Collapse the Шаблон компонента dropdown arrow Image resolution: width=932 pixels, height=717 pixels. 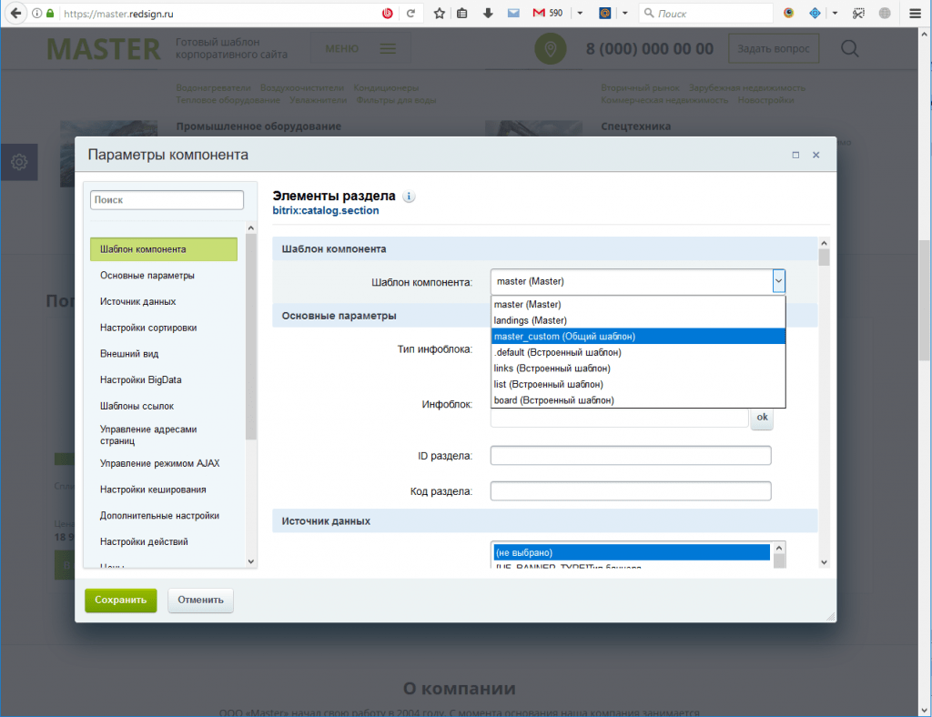click(x=778, y=282)
